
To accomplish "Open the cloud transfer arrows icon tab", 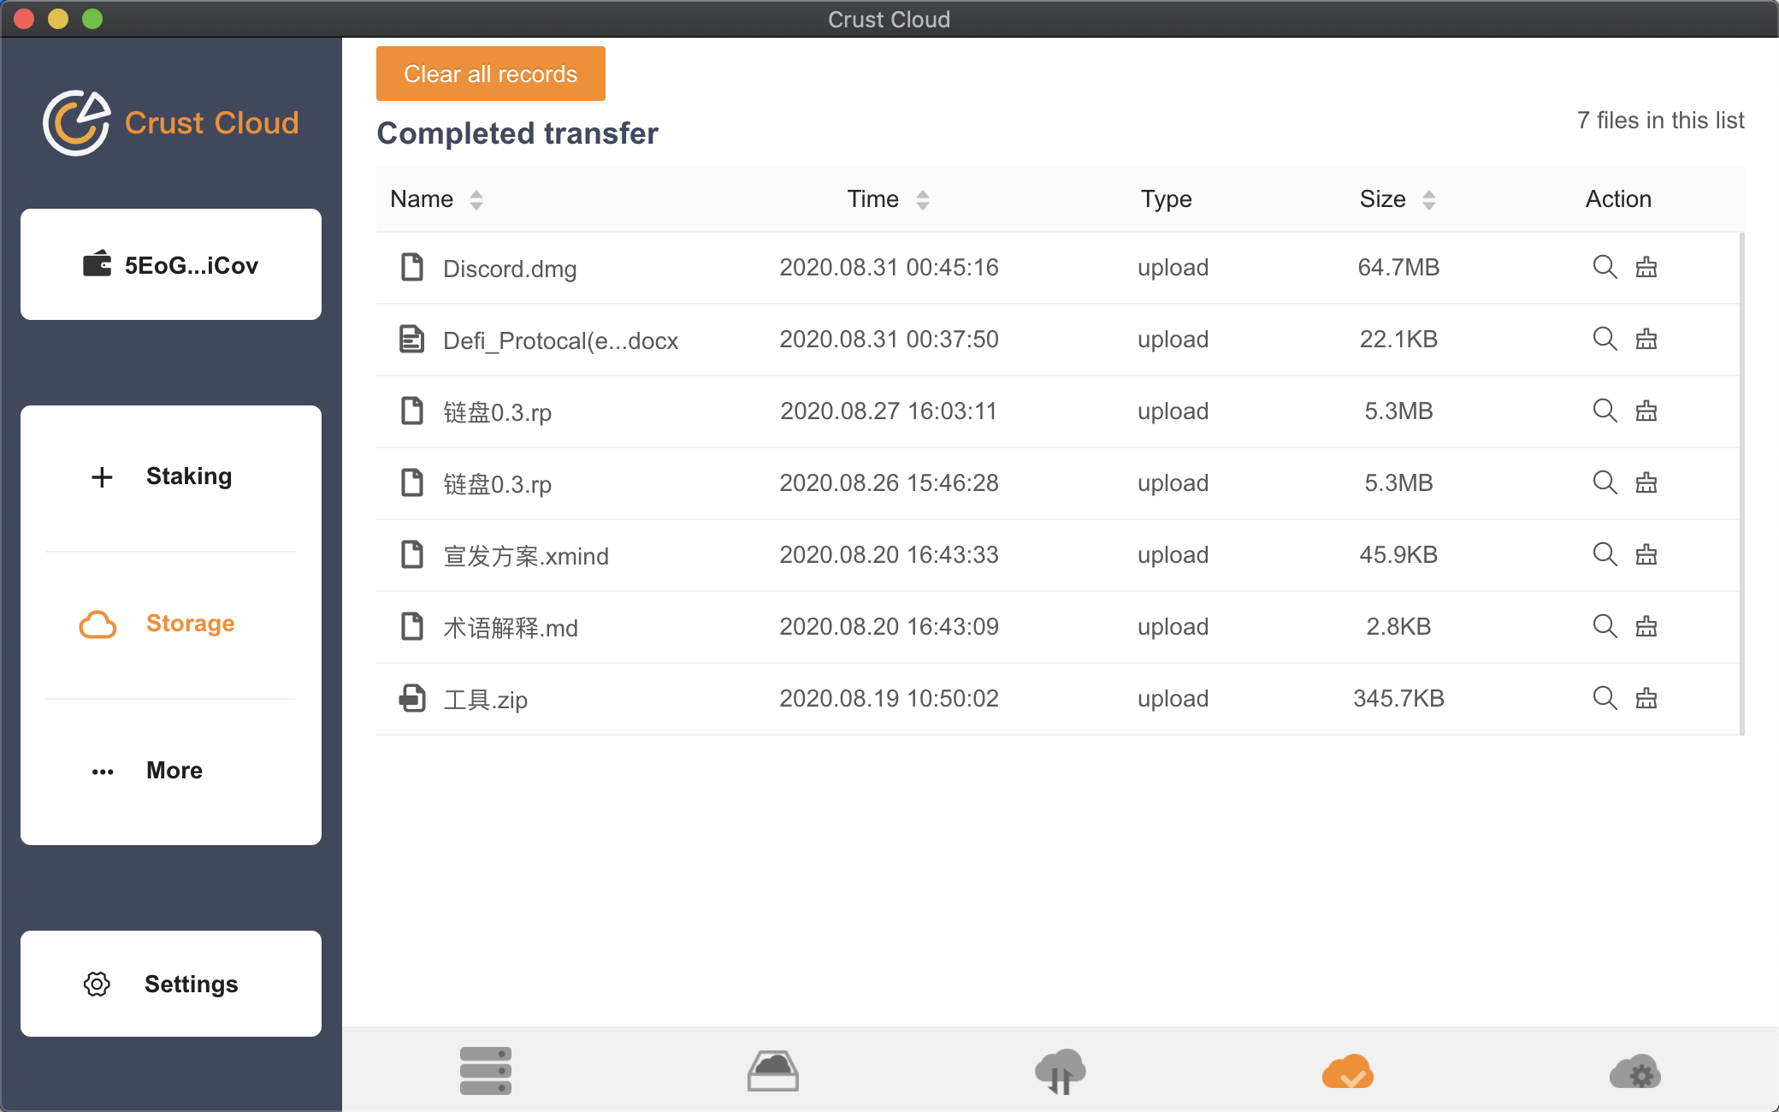I will click(1060, 1070).
